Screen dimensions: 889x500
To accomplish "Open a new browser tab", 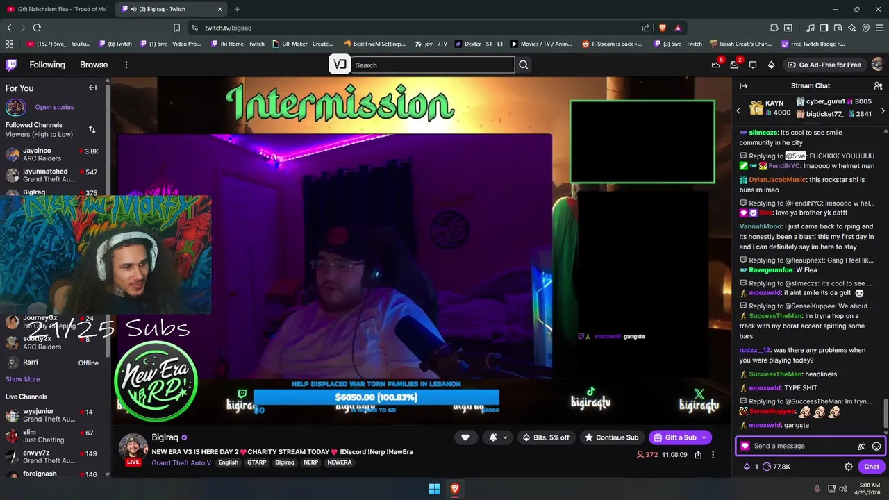I will (237, 9).
